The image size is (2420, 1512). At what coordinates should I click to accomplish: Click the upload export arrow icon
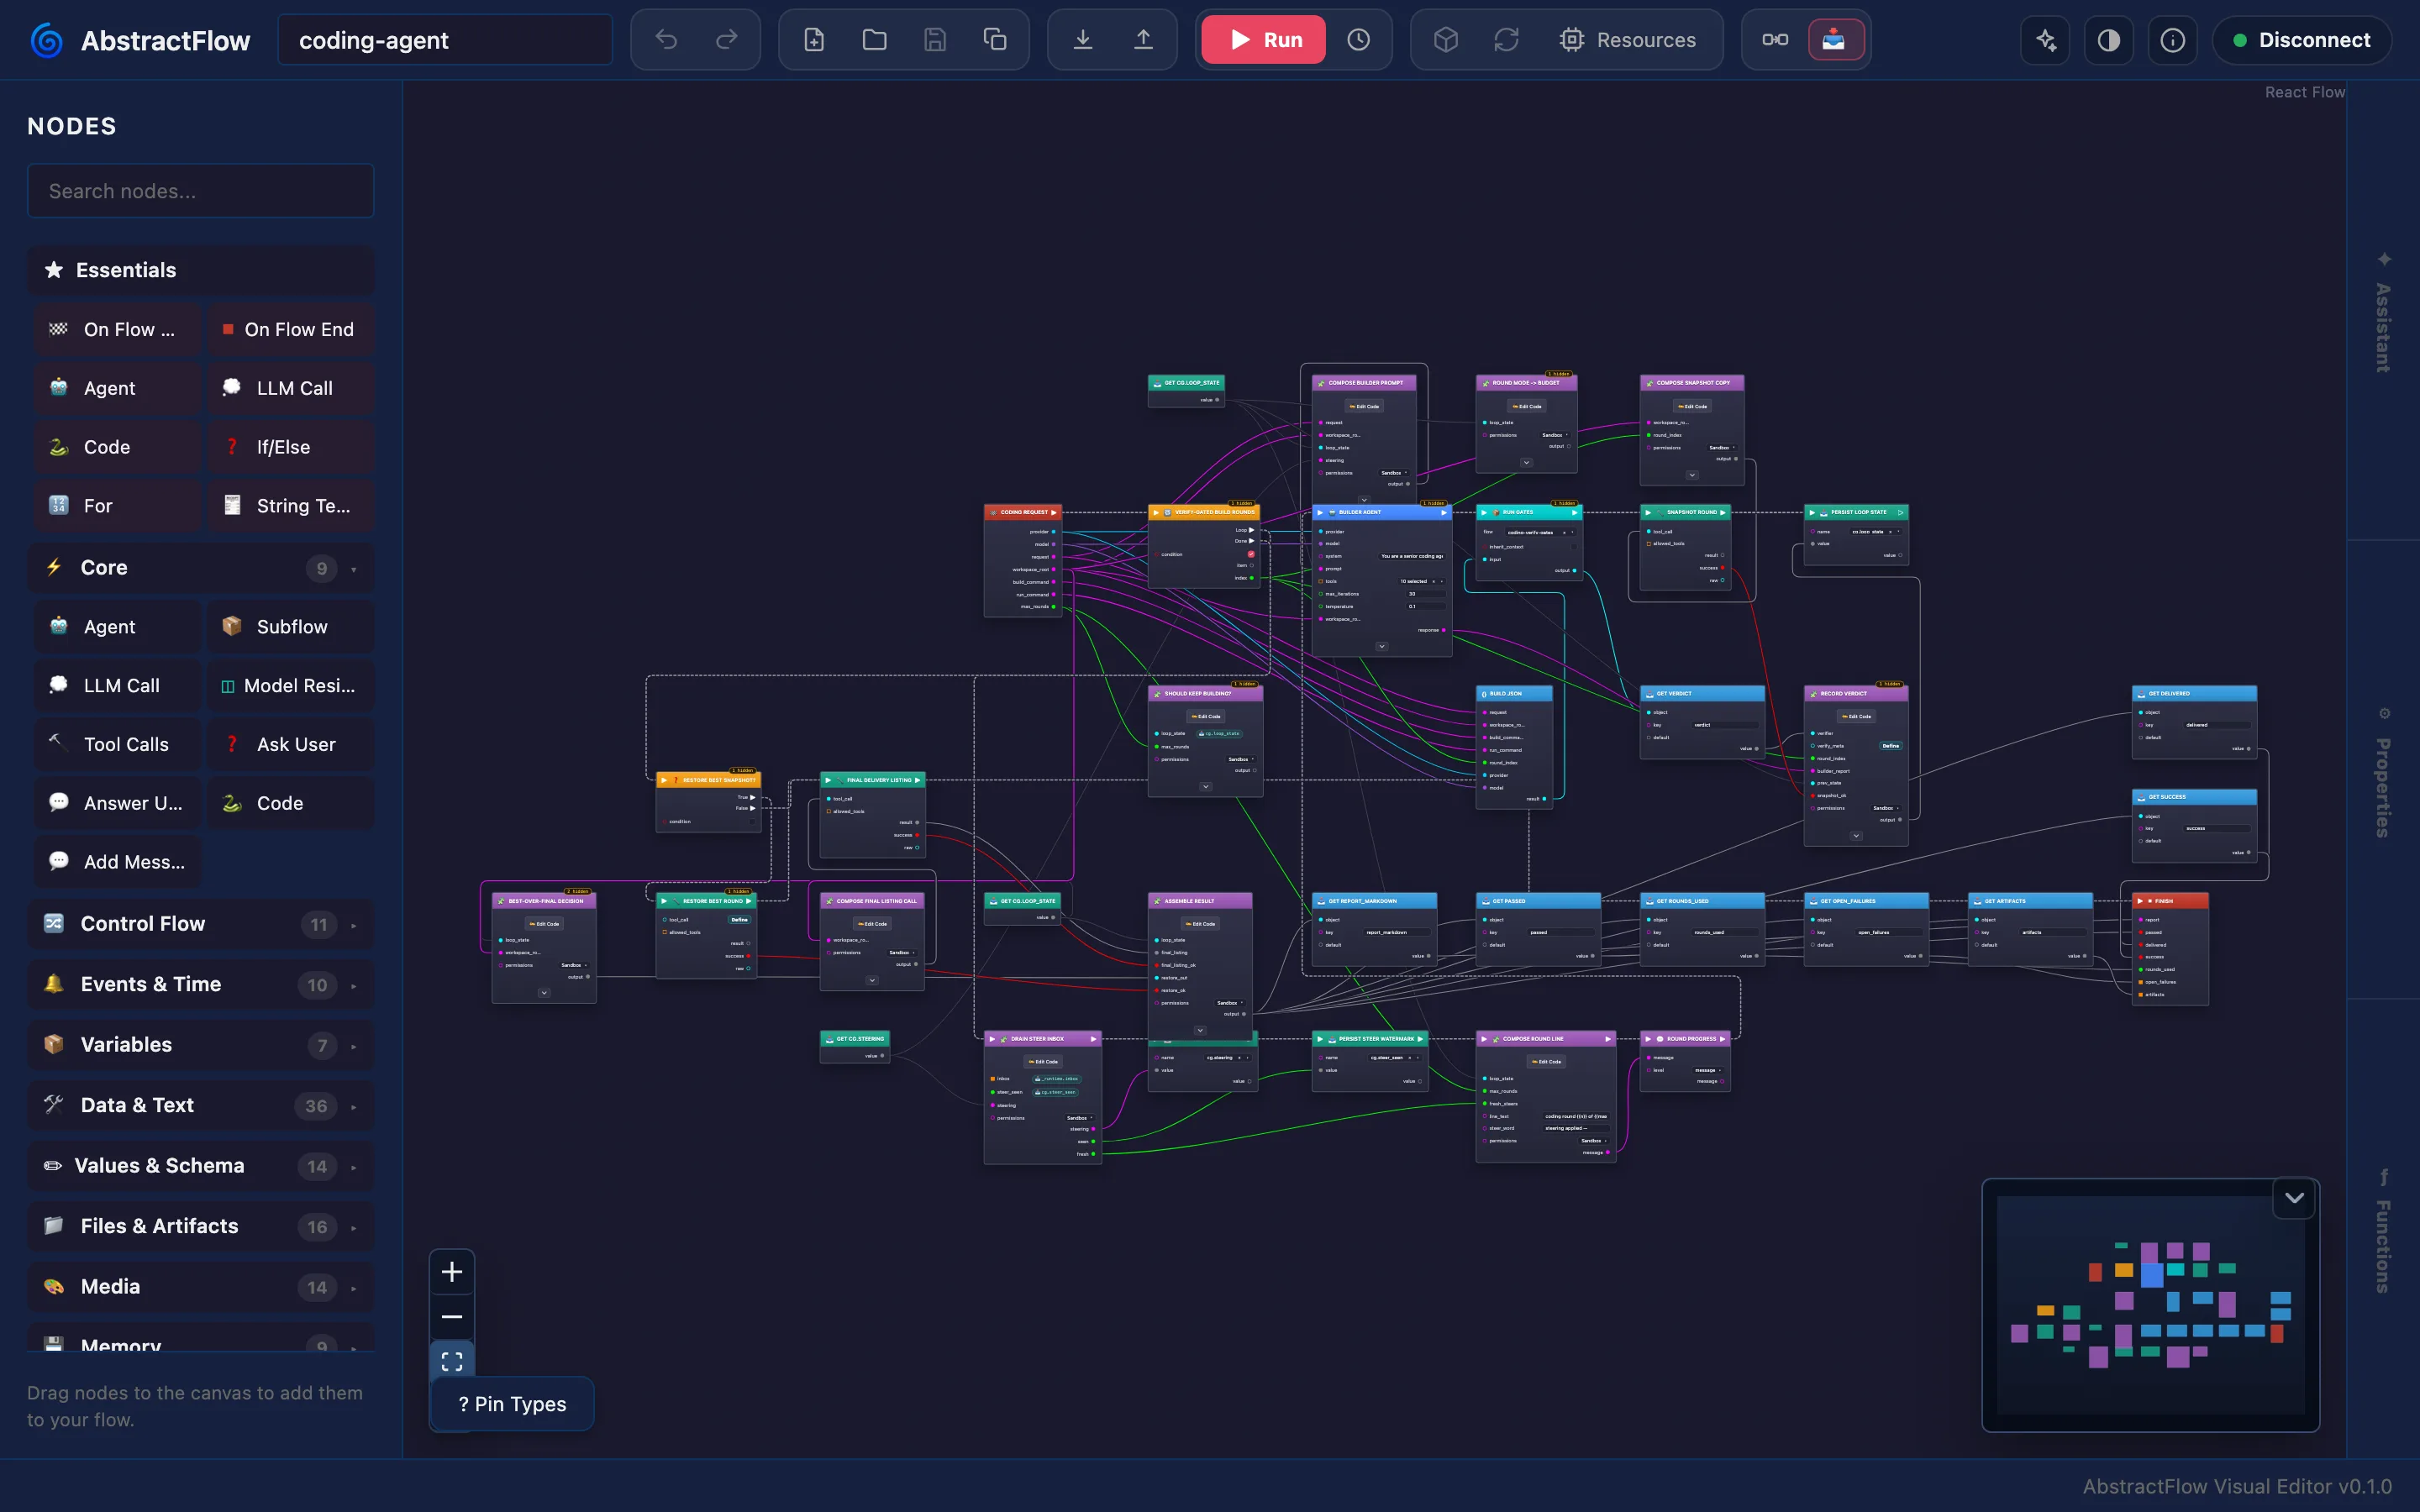[x=1143, y=40]
